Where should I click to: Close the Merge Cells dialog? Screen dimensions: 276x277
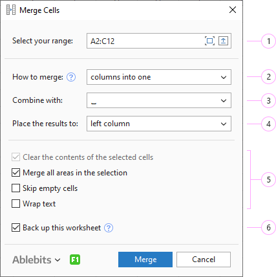click(x=233, y=10)
